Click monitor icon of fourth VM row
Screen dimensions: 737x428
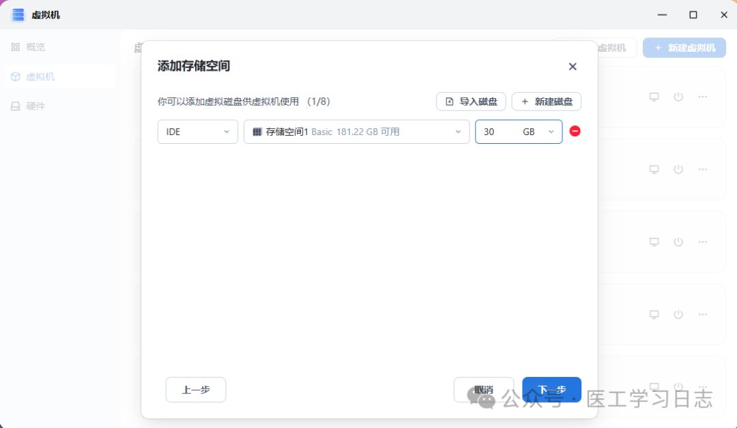pyautogui.click(x=654, y=314)
